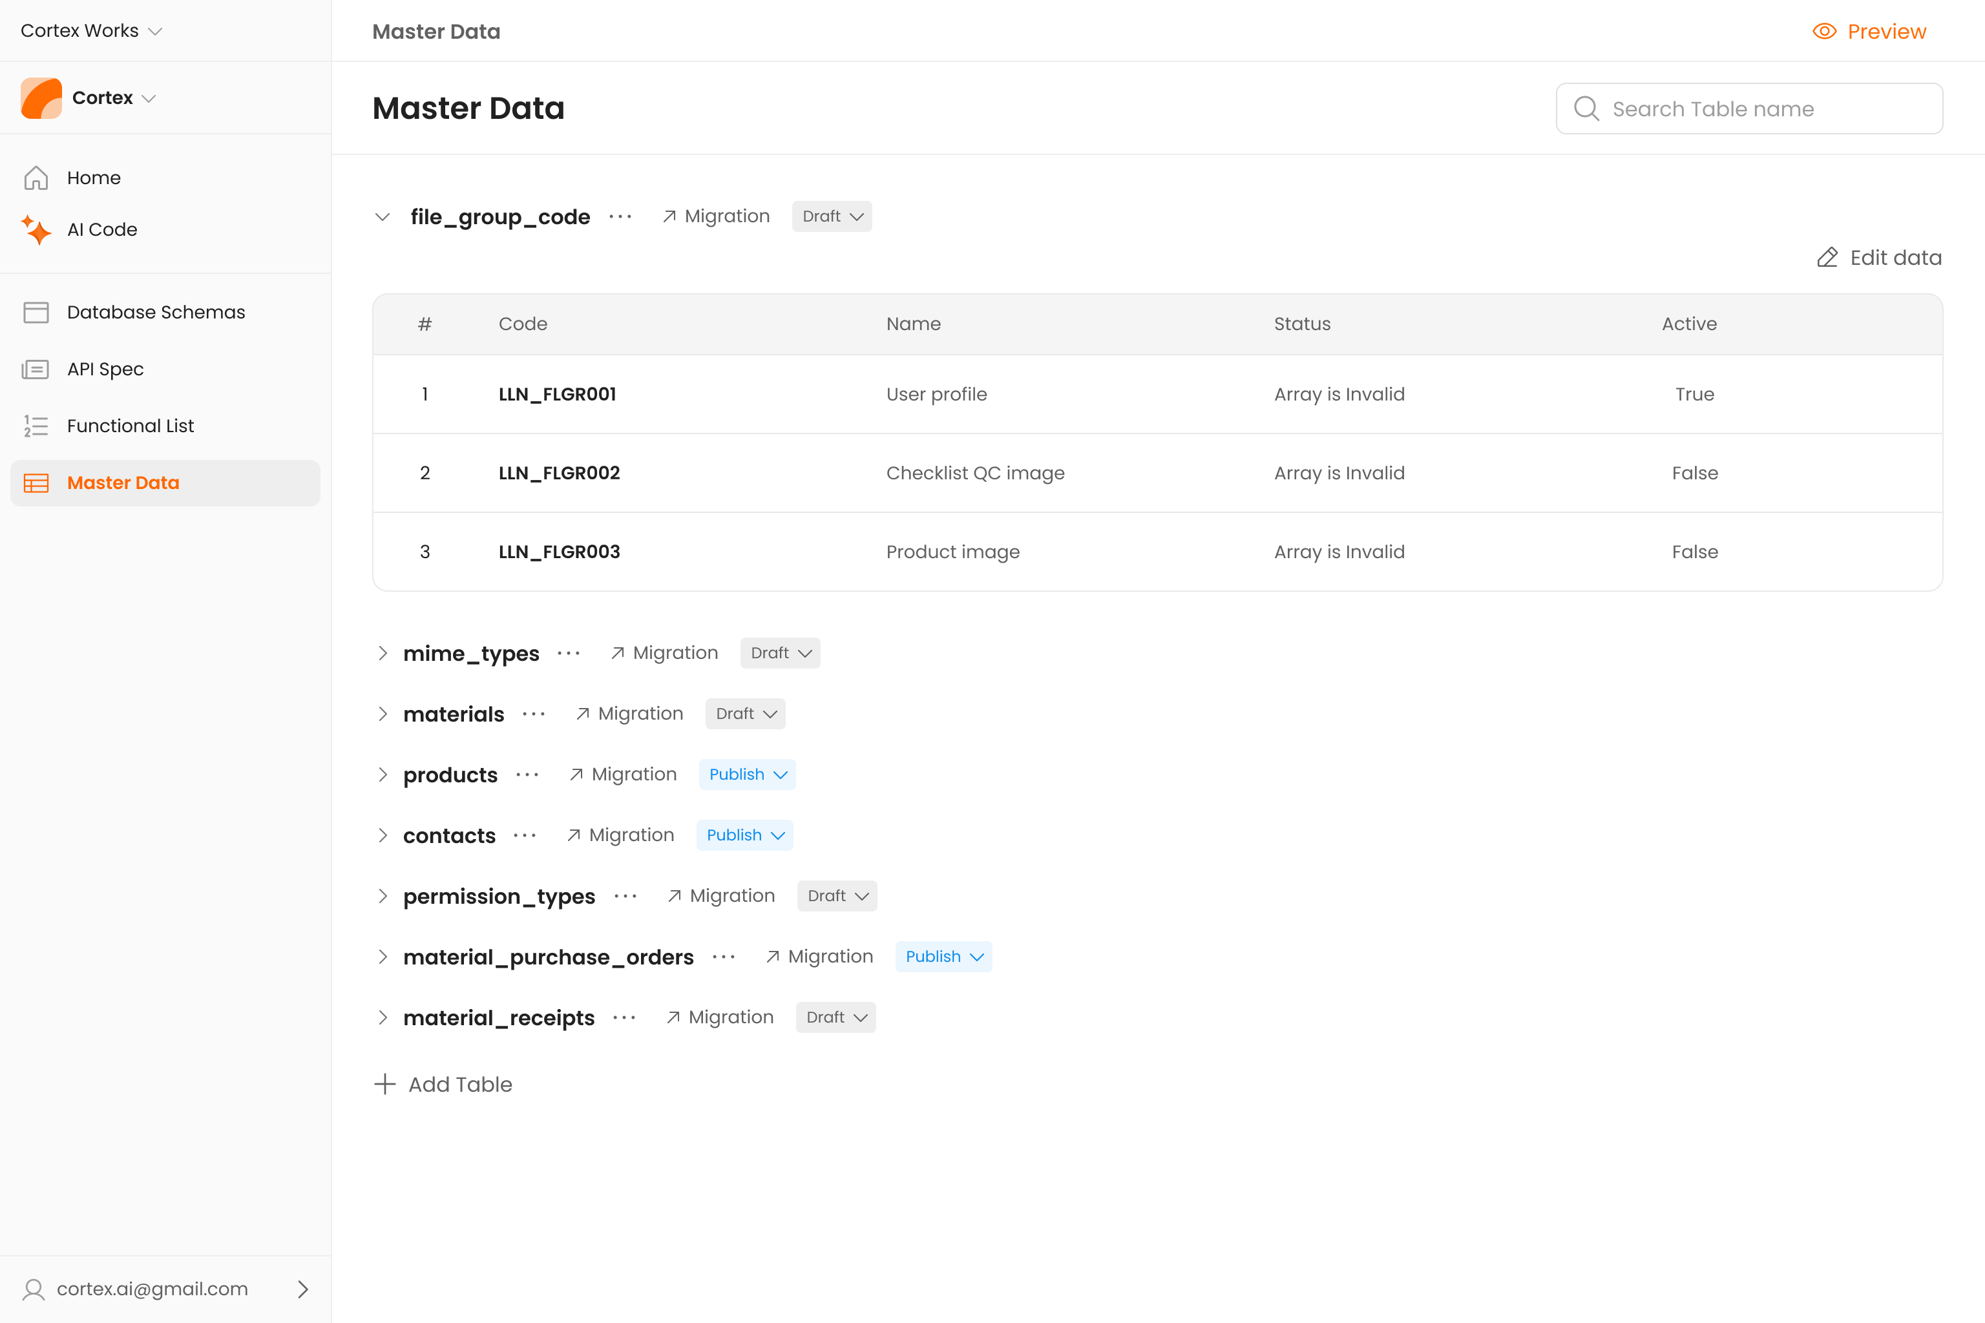Click the Preview eye icon

(x=1824, y=31)
